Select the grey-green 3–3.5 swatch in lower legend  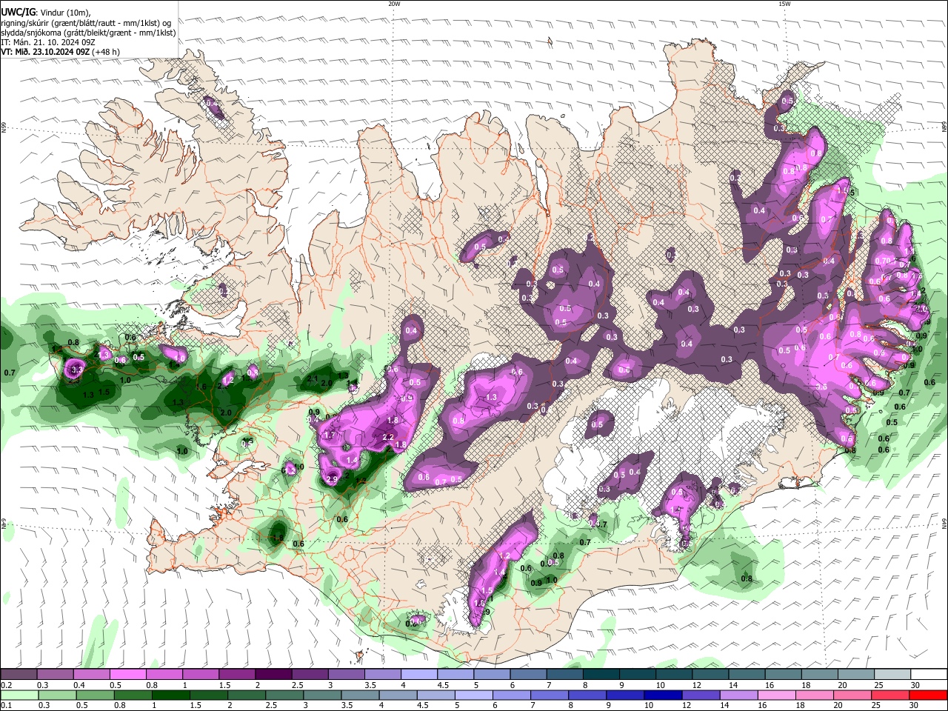(321, 695)
